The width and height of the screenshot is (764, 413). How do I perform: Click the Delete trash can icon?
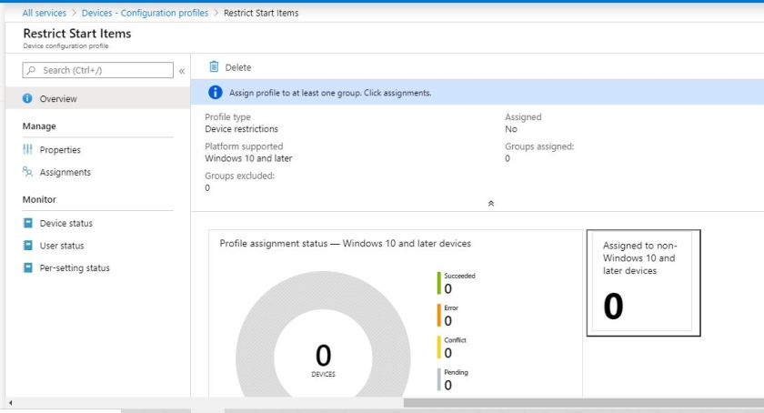(x=214, y=67)
